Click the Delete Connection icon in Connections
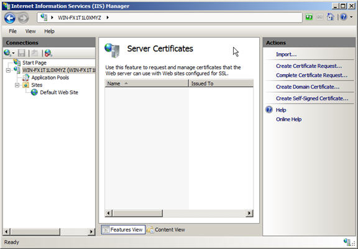The height and width of the screenshot is (249, 358). pyautogui.click(x=48, y=53)
